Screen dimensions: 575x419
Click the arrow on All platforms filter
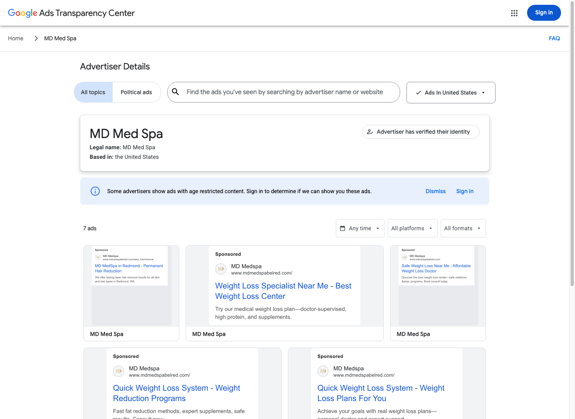(x=430, y=229)
